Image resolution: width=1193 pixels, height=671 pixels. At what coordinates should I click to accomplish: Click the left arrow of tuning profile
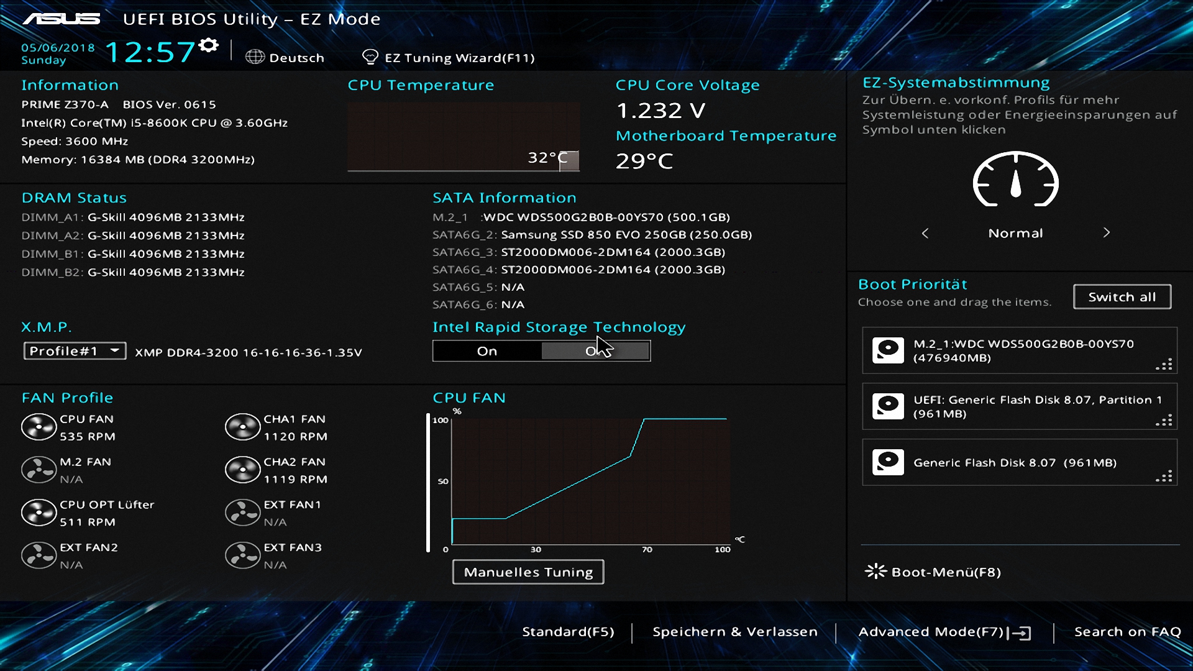(925, 233)
